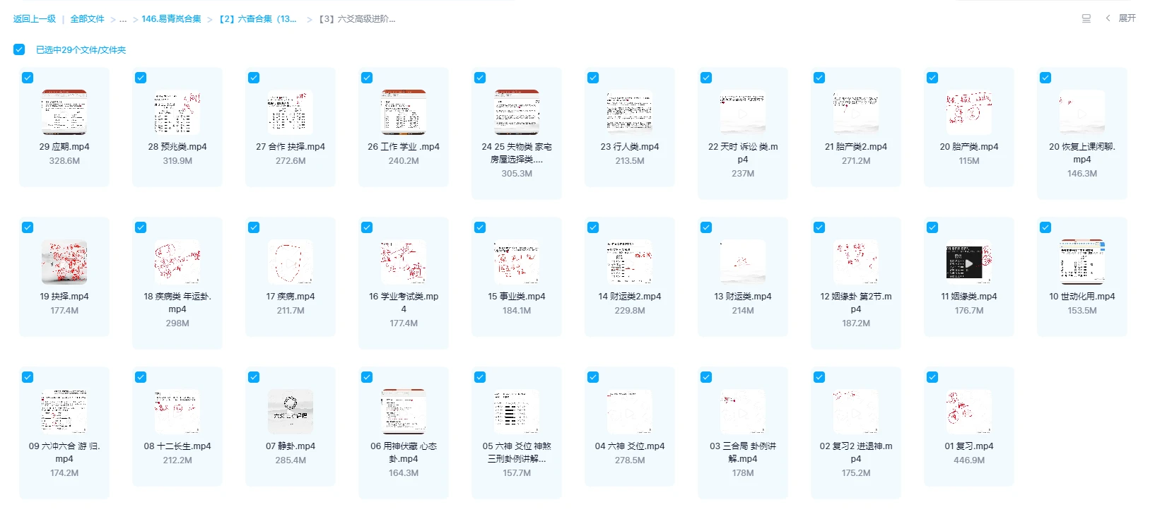This screenshot has height=524, width=1155.
Task: Toggle the select-all checkbox 已选中29个文件
Action: (19, 49)
